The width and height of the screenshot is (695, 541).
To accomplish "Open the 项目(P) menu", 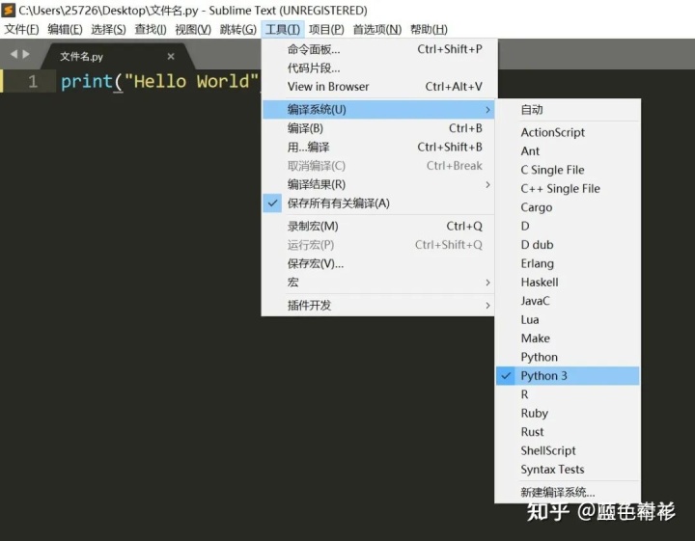I will point(326,29).
